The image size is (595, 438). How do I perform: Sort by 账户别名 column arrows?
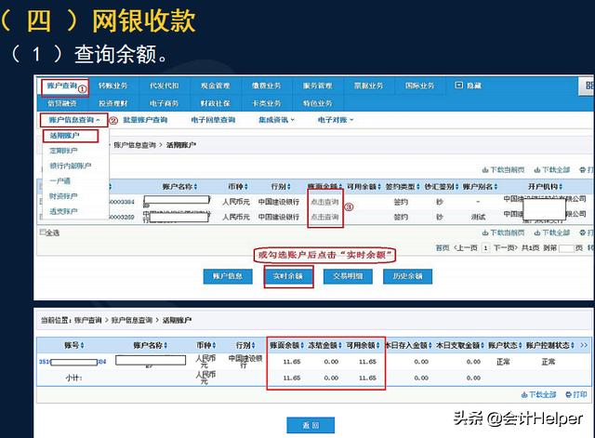pyautogui.click(x=496, y=187)
